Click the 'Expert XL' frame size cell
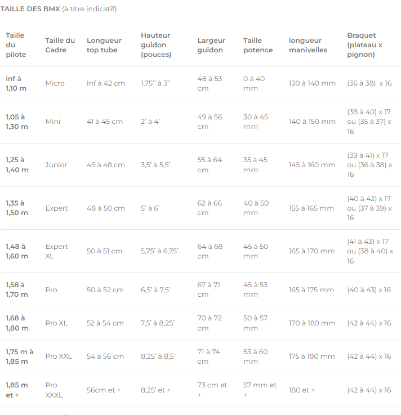The height and width of the screenshot is (415, 401). click(56, 251)
